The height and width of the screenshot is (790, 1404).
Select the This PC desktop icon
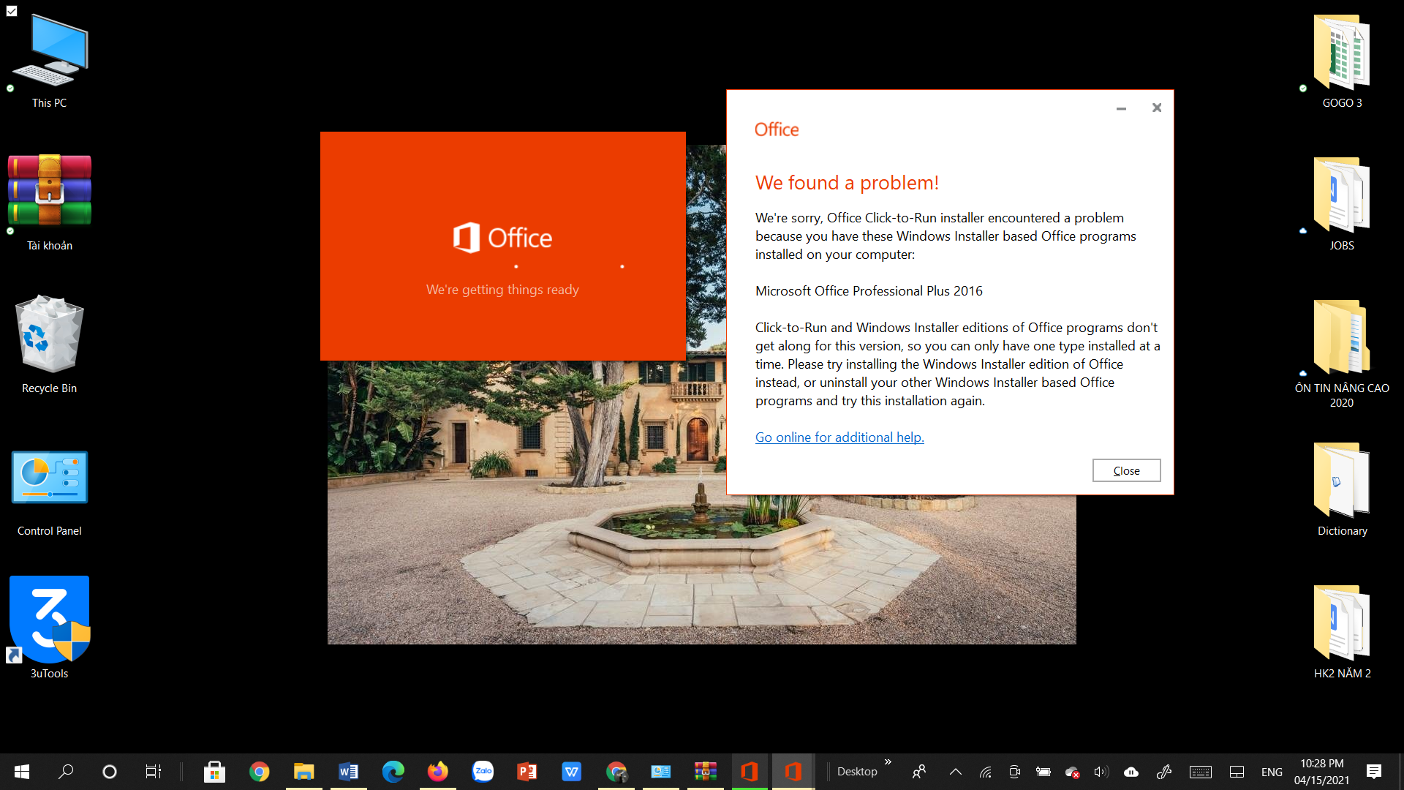(50, 61)
